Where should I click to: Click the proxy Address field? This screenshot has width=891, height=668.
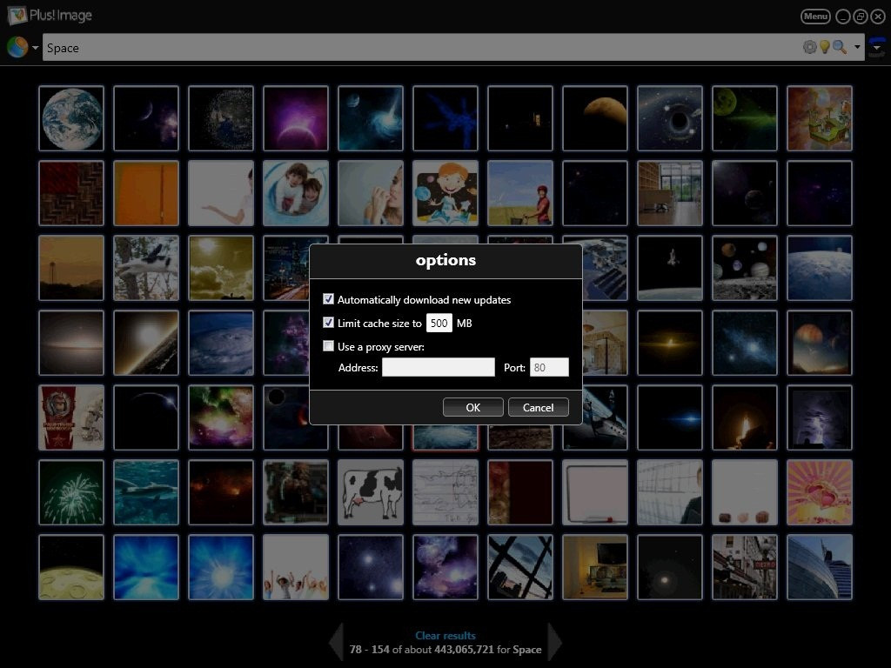click(x=439, y=367)
